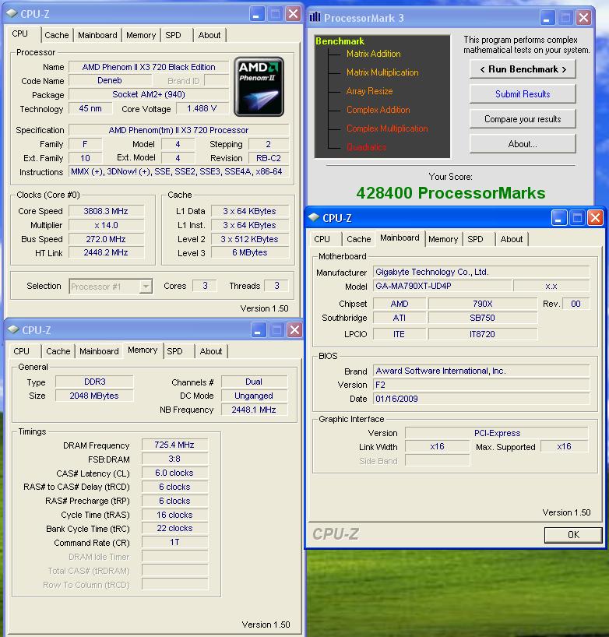Click Compare your results button
This screenshot has height=637, width=609.
[523, 119]
